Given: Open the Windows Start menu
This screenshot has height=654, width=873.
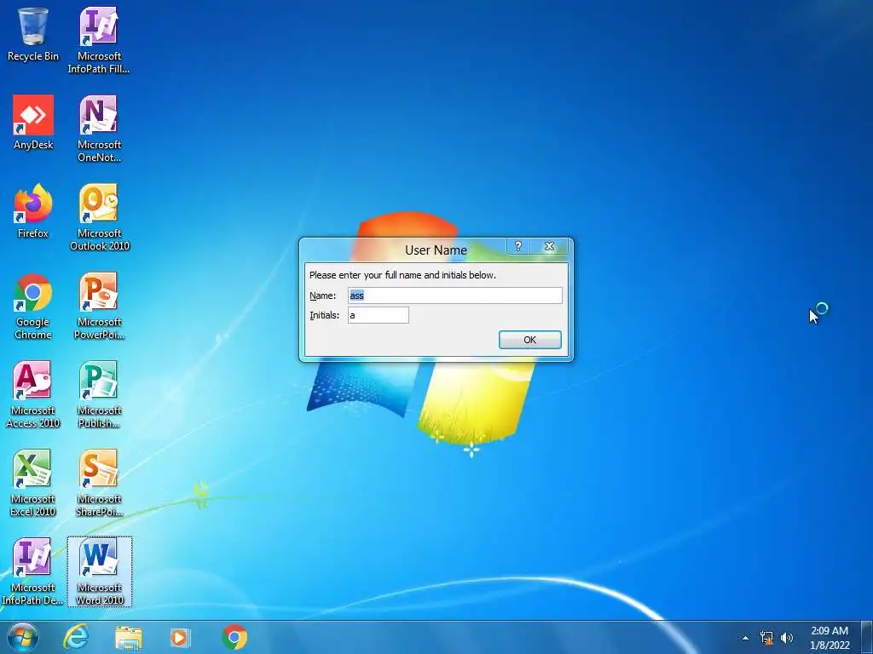Looking at the screenshot, I should pyautogui.click(x=22, y=637).
